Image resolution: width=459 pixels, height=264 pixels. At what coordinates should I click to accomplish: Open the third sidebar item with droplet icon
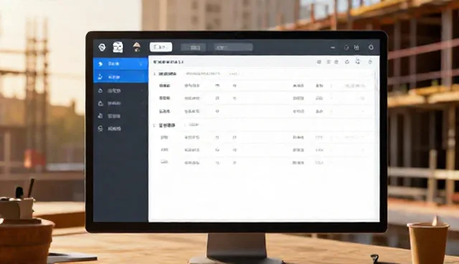click(120, 90)
